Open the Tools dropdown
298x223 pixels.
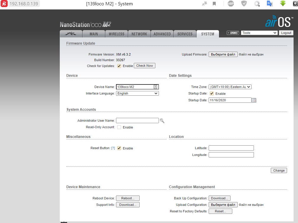pos(259,33)
